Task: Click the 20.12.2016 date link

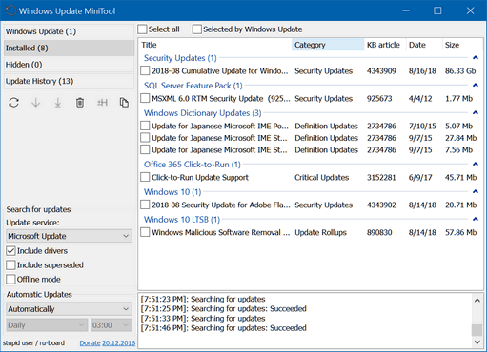Action: click(x=118, y=343)
